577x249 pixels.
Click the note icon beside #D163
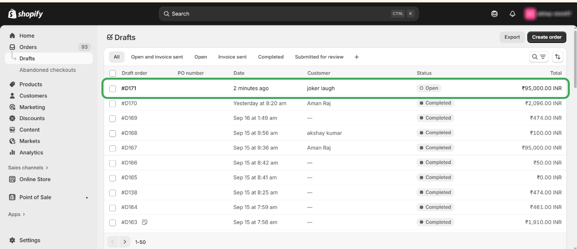pos(144,222)
